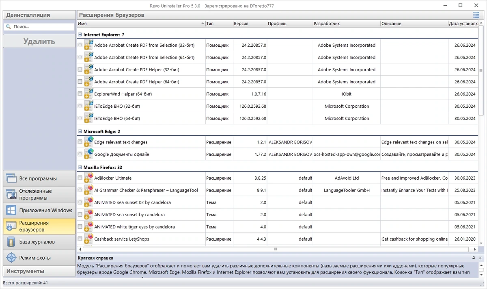
Task: Click Edge icon of Google Документы офлайн
Action: (89, 154)
